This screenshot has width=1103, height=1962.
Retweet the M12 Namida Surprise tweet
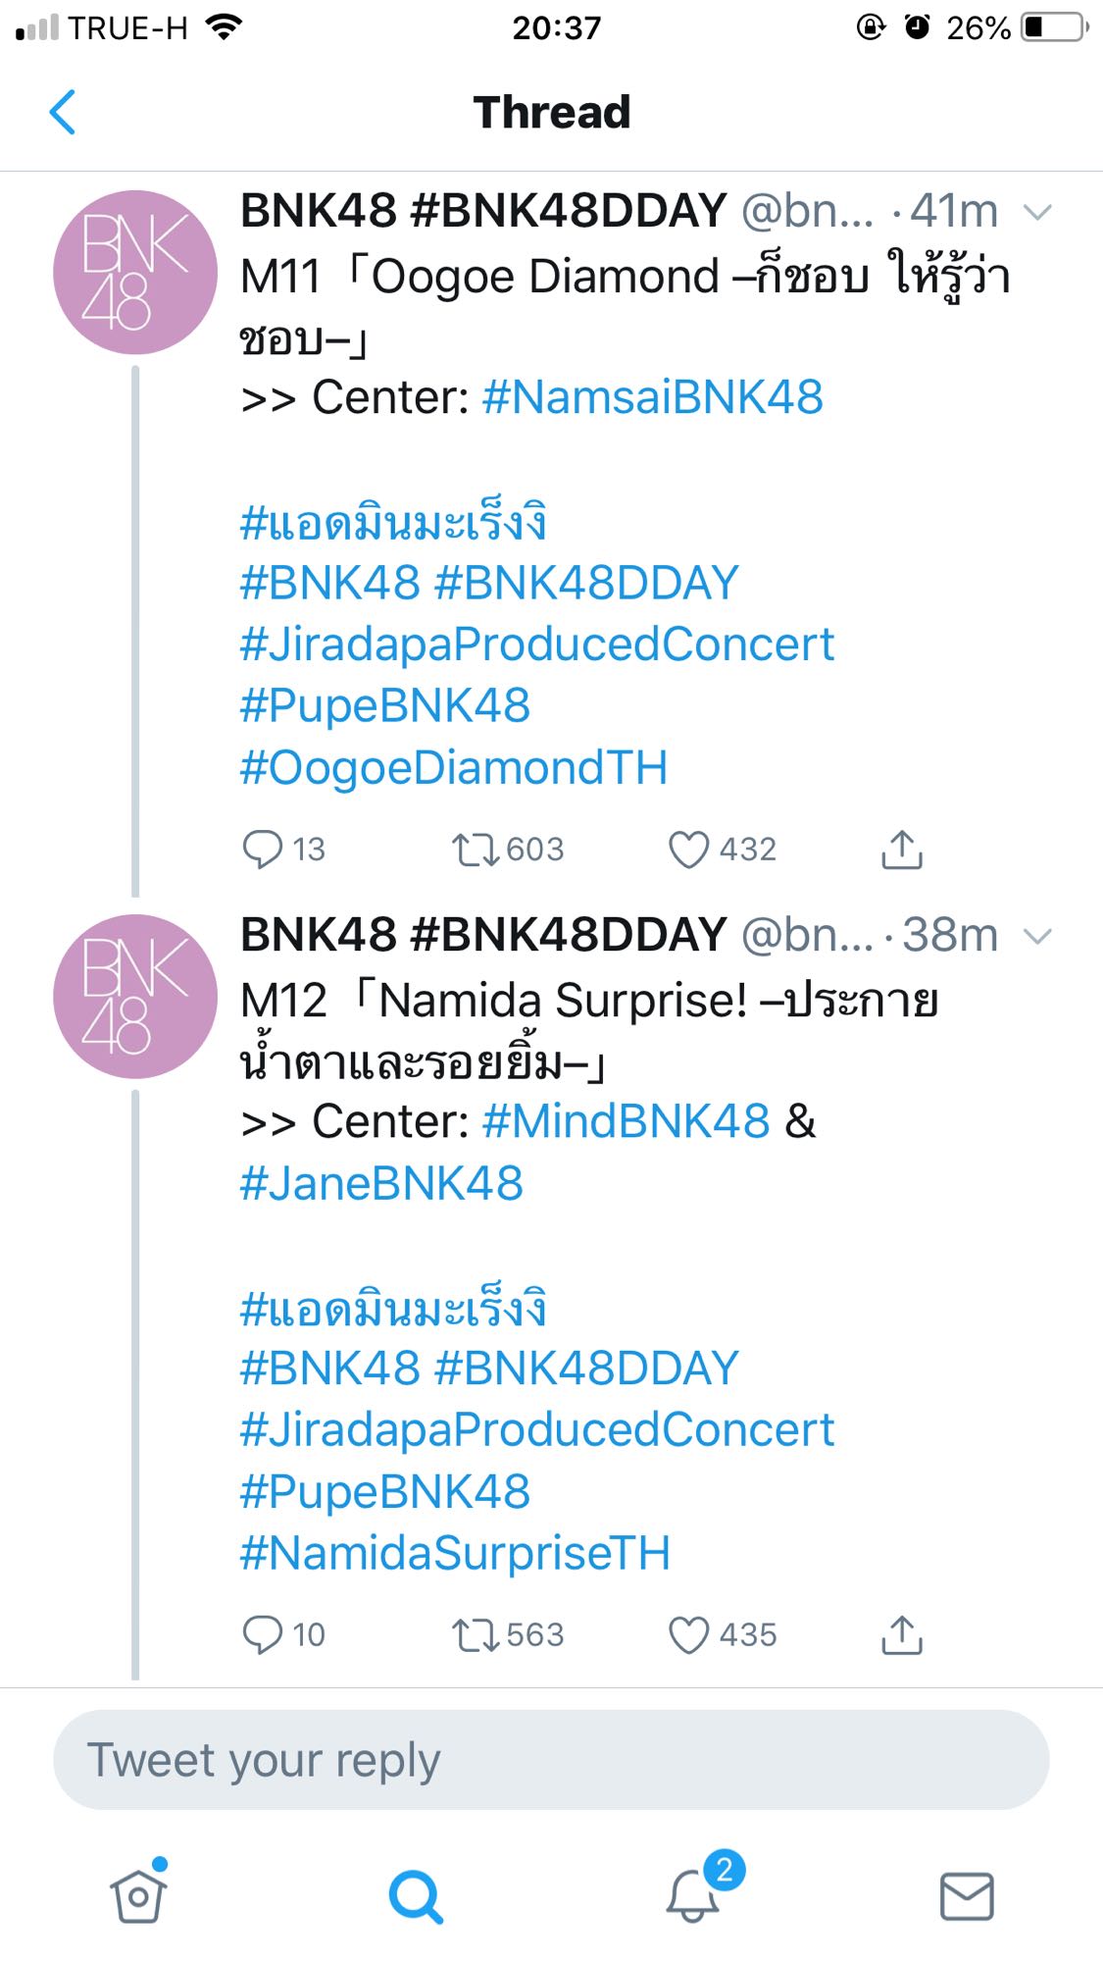click(476, 1634)
